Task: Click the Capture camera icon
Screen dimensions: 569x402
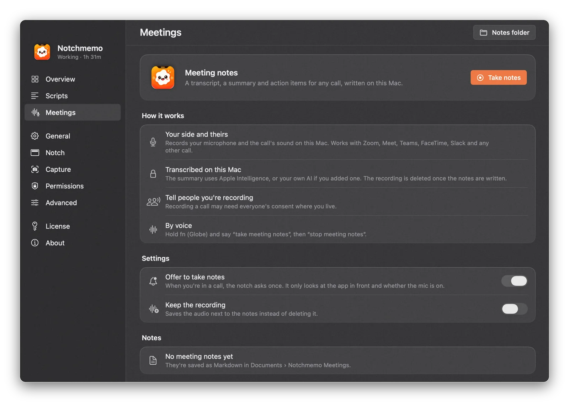Action: (x=35, y=169)
